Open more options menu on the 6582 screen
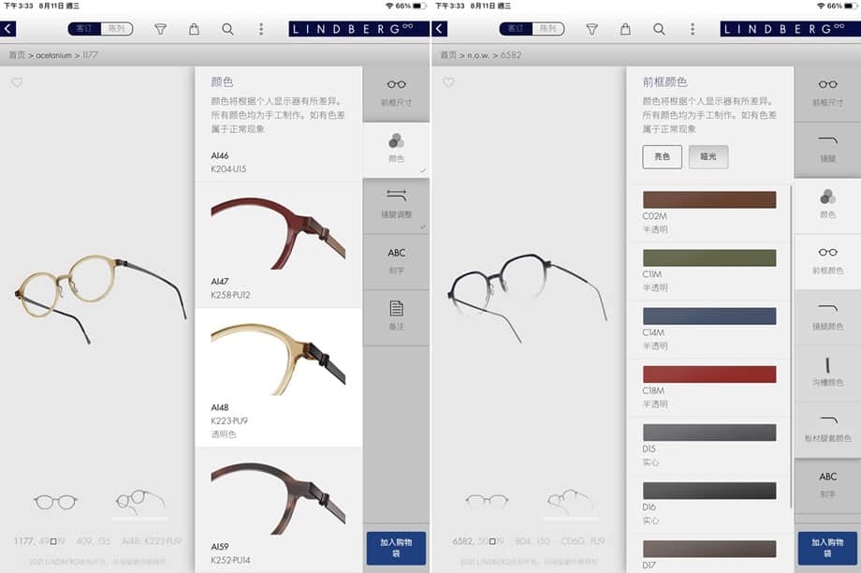Image resolution: width=861 pixels, height=573 pixels. 693,29
